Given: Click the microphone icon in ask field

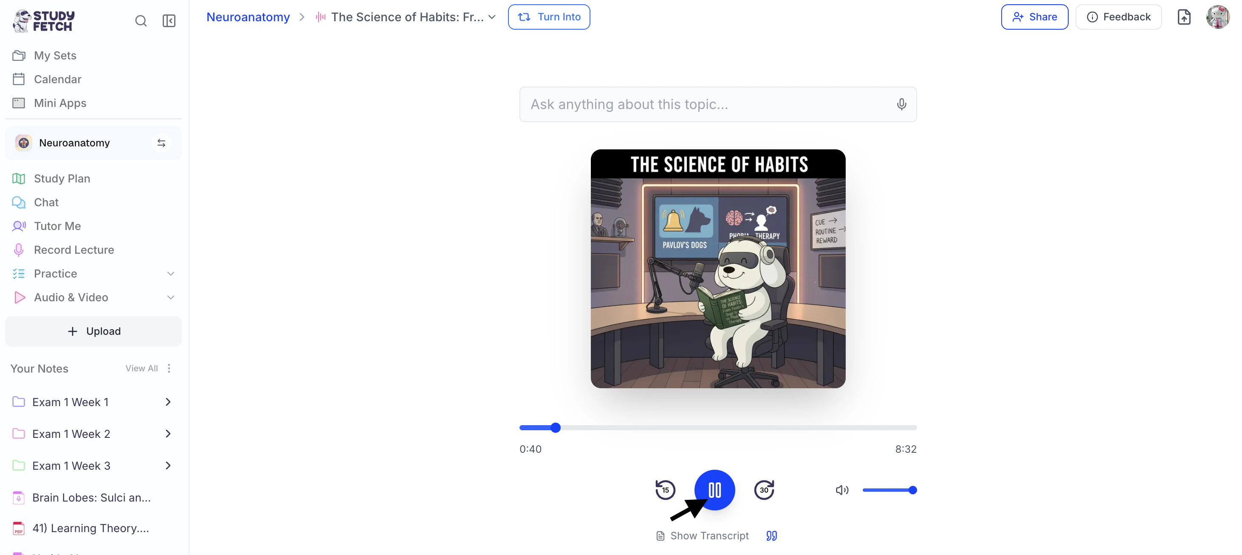Looking at the screenshot, I should tap(901, 104).
